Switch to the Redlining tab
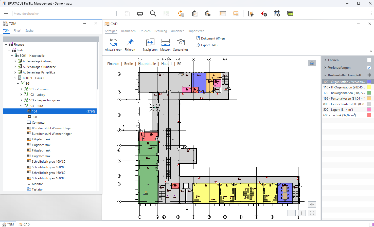 (x=161, y=31)
